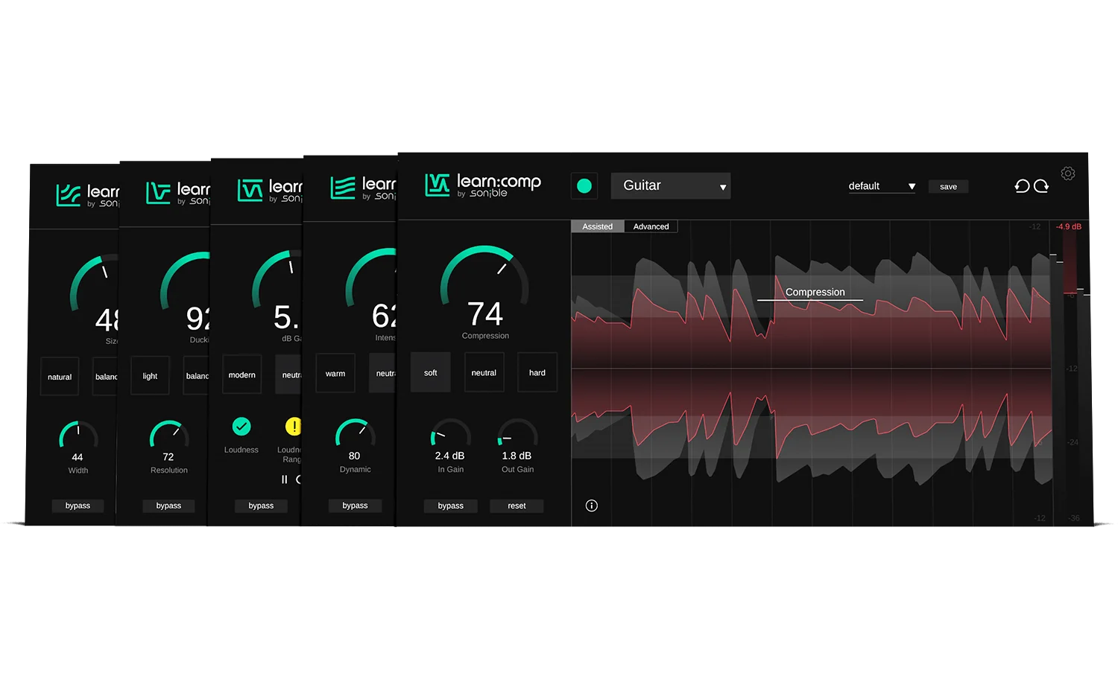Select the natural style button

click(x=60, y=377)
